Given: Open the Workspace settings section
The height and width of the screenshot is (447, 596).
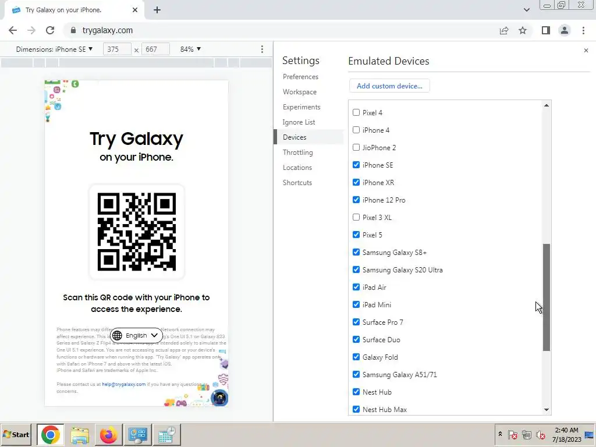Looking at the screenshot, I should click(x=300, y=92).
